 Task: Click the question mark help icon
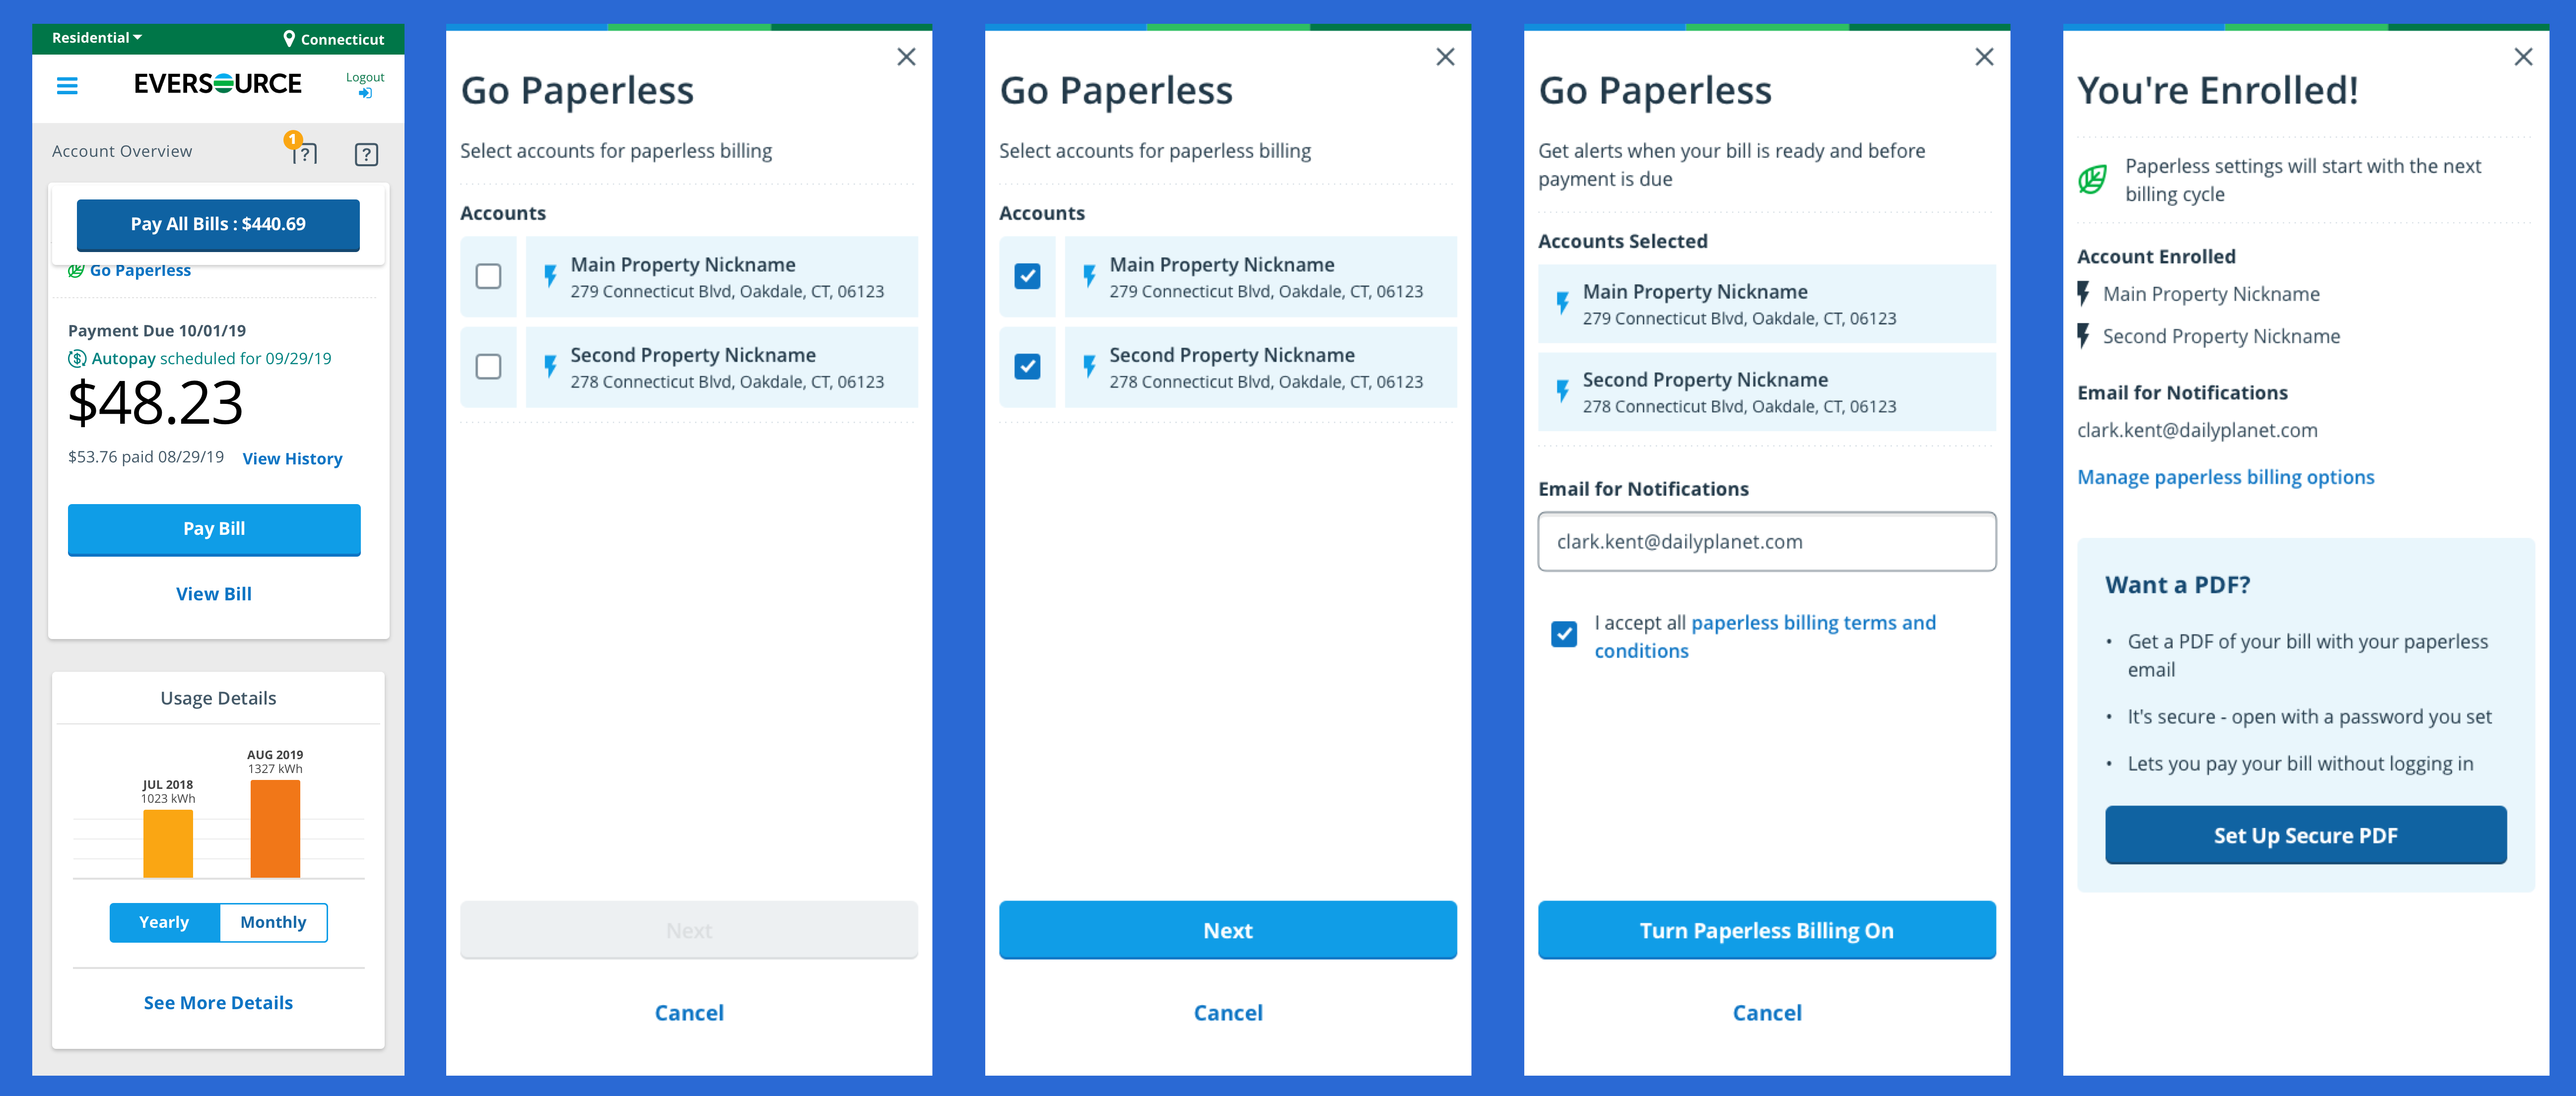(366, 154)
